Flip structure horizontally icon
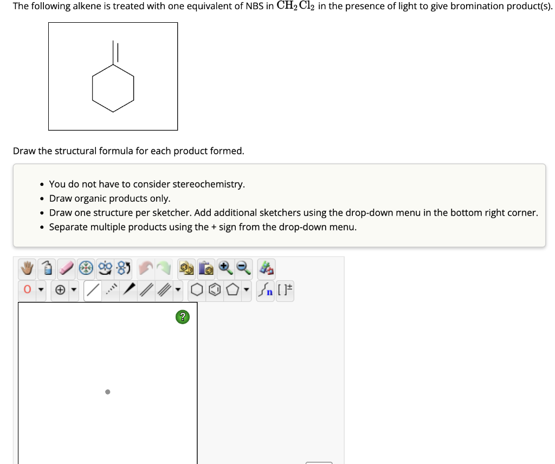Image resolution: width=555 pixels, height=464 pixels. (x=105, y=268)
